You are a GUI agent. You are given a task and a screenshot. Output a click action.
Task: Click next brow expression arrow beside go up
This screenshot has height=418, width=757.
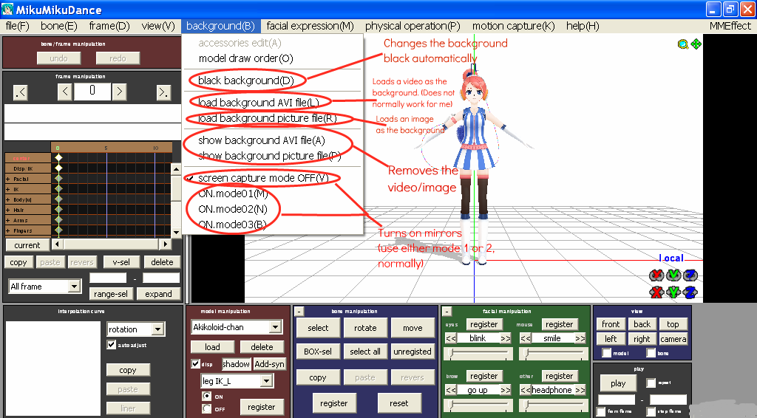(x=505, y=390)
